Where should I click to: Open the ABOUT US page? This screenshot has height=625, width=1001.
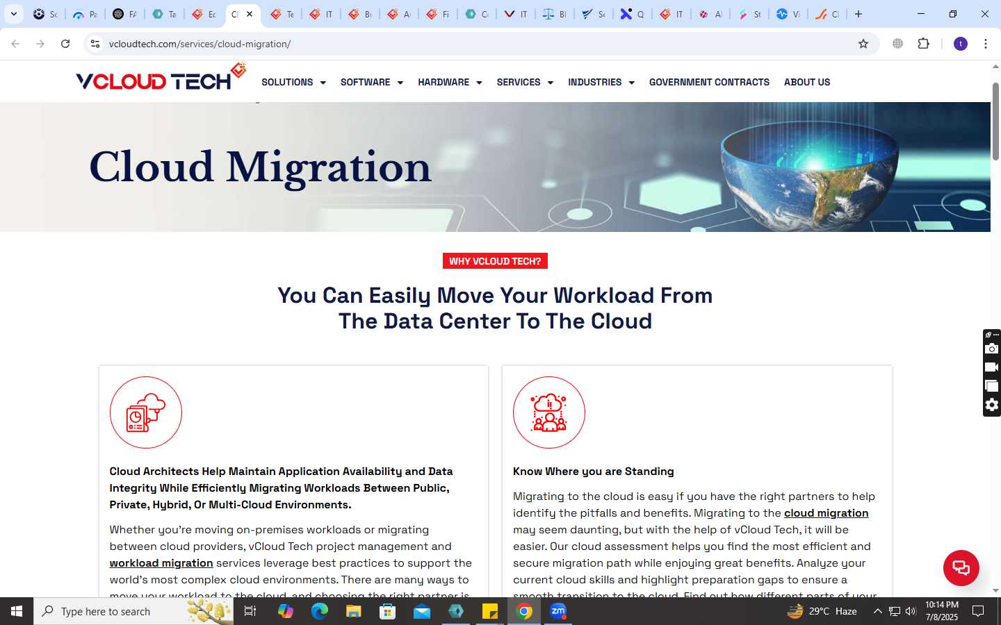807,82
